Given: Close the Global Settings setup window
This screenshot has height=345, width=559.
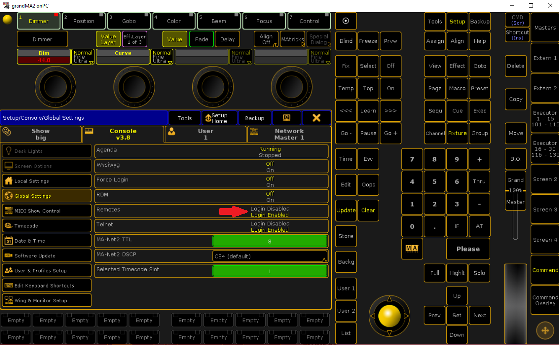Looking at the screenshot, I should tap(316, 118).
